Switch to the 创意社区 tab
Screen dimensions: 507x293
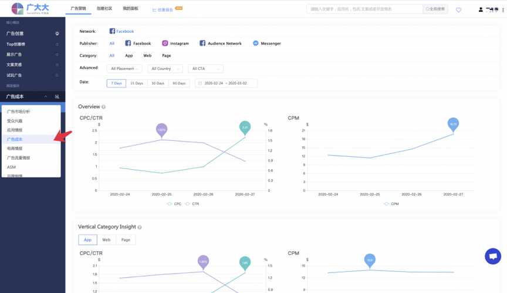click(x=104, y=8)
